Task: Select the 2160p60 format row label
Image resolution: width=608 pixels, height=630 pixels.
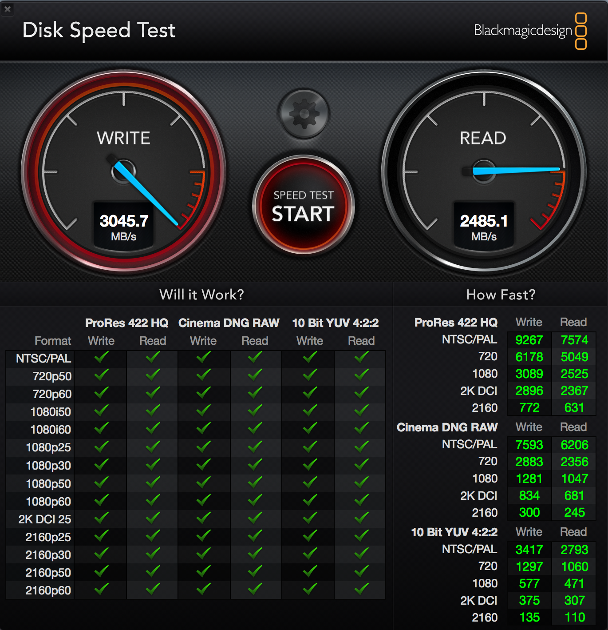Action: [x=48, y=590]
